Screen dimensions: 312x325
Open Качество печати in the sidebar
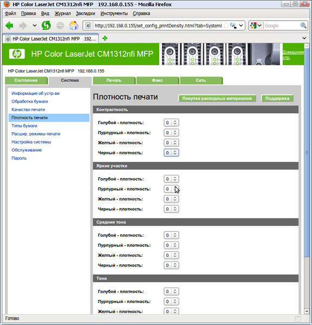click(28, 109)
